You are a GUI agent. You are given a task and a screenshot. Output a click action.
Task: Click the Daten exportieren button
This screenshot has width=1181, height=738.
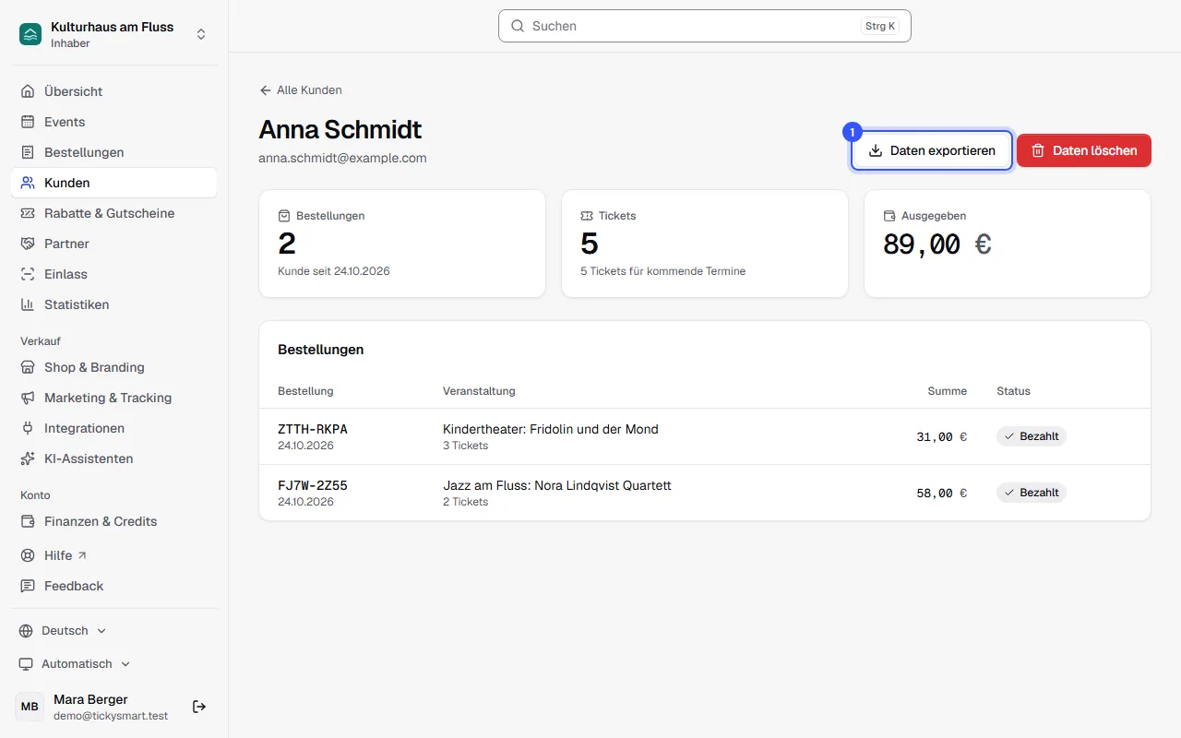(x=932, y=150)
